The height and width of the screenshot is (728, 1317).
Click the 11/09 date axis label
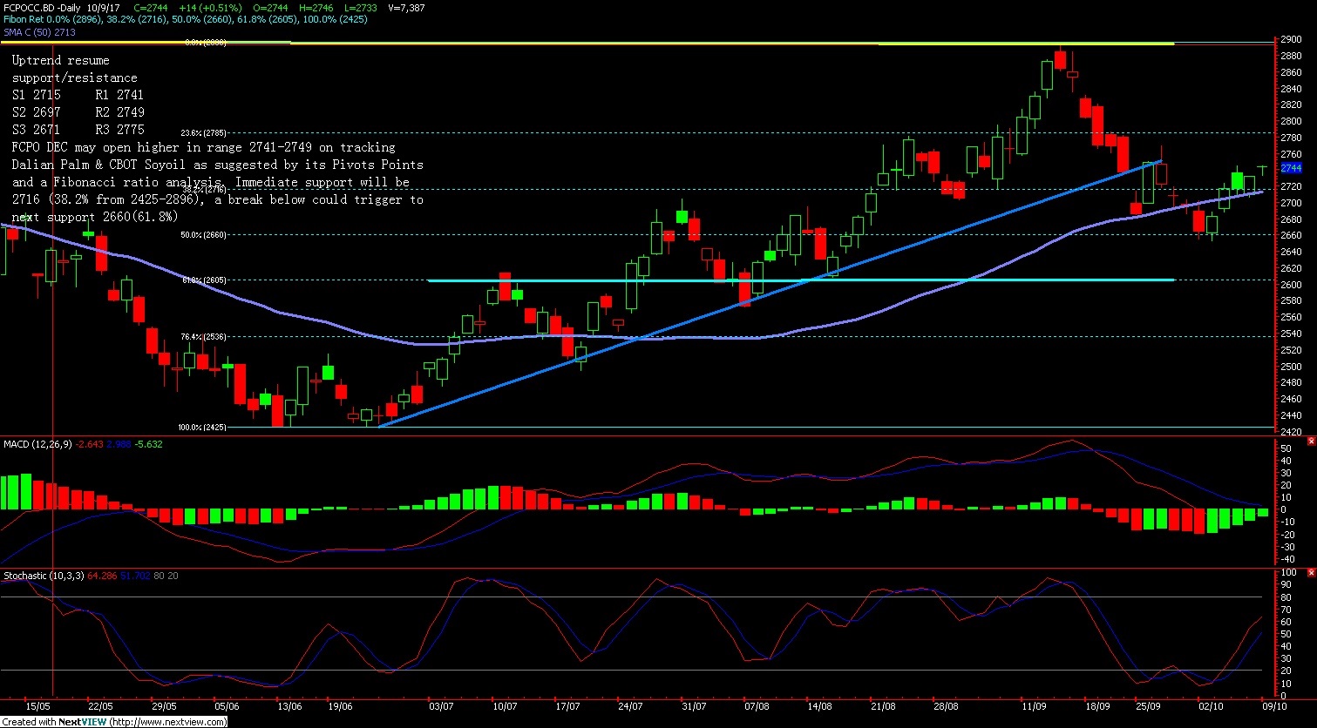click(x=1035, y=707)
